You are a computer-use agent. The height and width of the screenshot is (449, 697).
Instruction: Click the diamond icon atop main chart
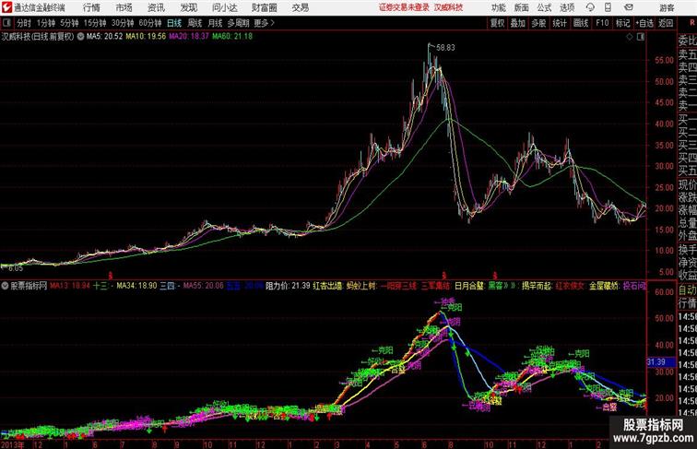630,37
